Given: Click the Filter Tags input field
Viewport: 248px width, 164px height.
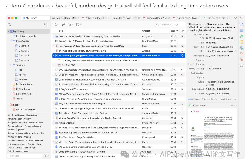Looking at the screenshot, I should tap(25, 156).
